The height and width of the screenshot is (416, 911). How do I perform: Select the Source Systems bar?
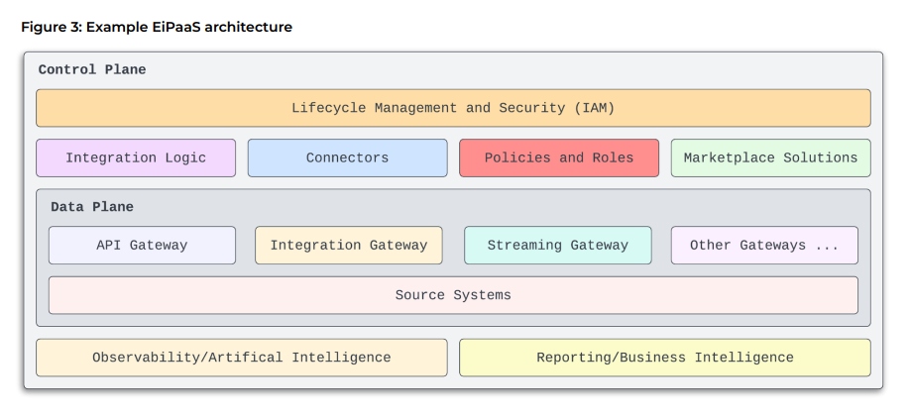[453, 295]
